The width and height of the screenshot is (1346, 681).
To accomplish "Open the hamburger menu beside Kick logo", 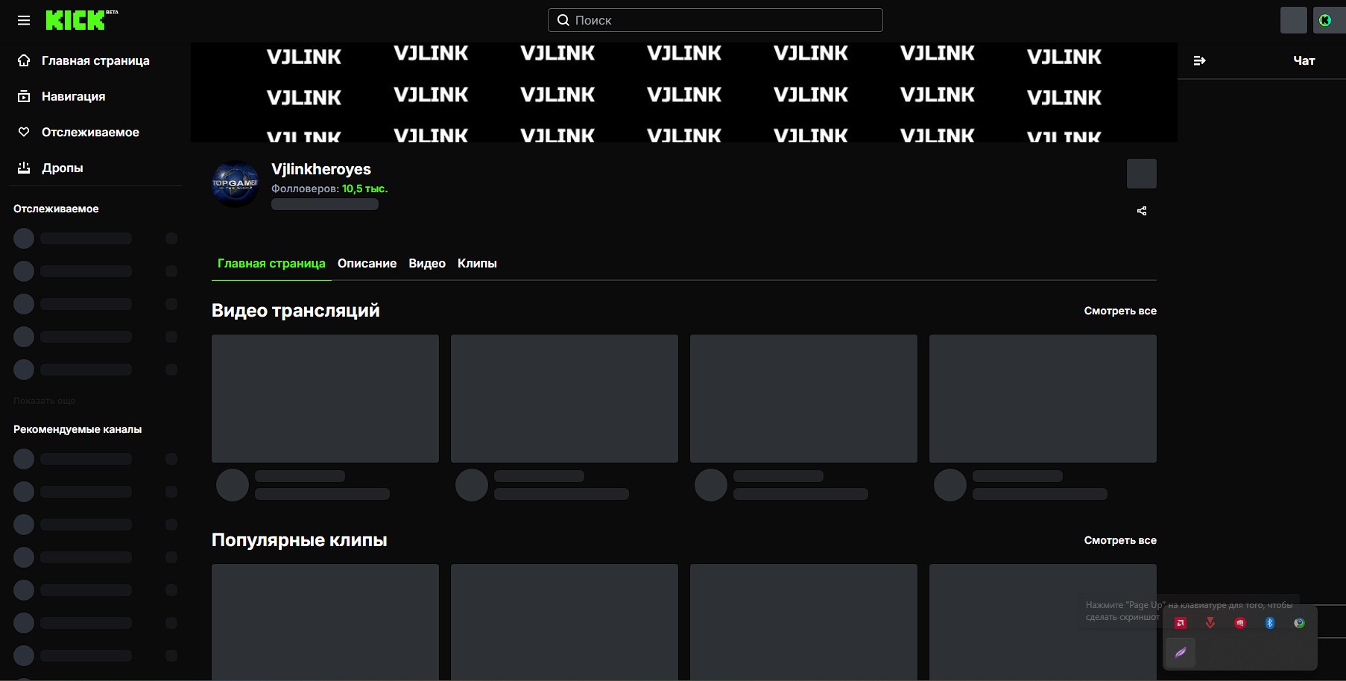I will coord(24,20).
